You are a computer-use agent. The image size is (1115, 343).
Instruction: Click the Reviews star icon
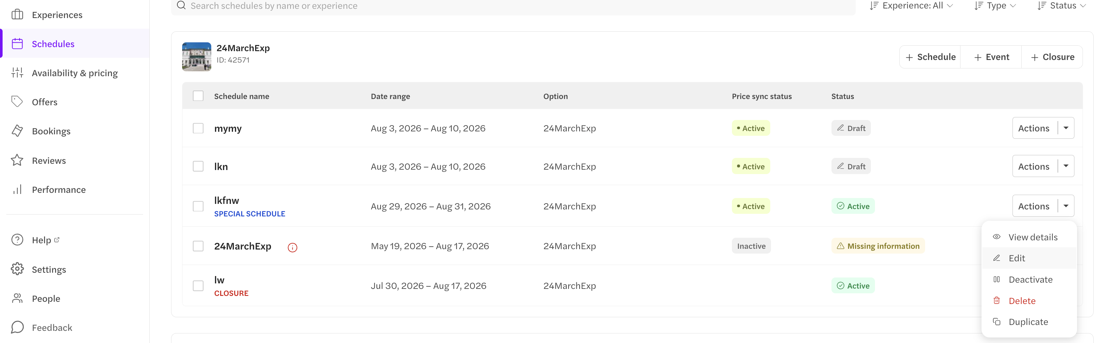(x=17, y=160)
